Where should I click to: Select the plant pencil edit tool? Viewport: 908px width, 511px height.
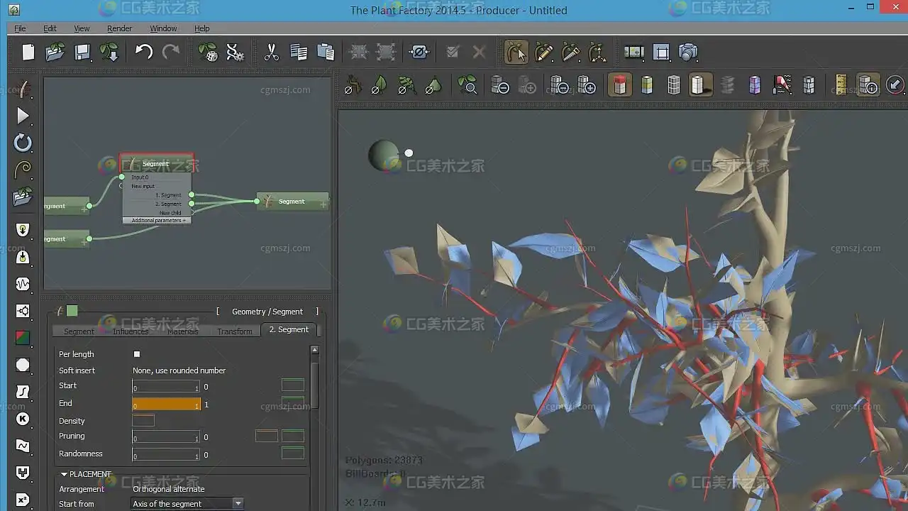point(543,53)
